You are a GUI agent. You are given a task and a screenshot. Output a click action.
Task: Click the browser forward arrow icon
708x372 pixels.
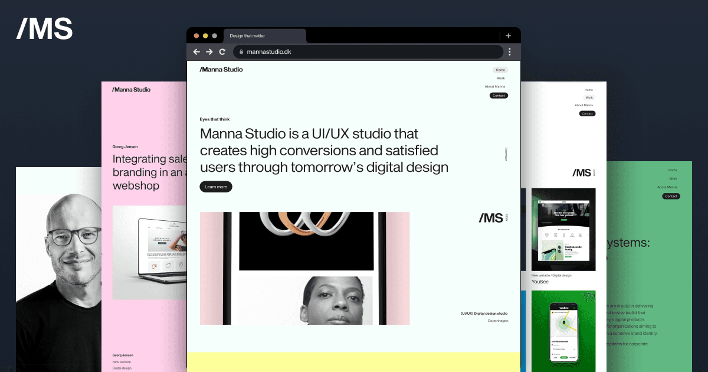coord(209,52)
